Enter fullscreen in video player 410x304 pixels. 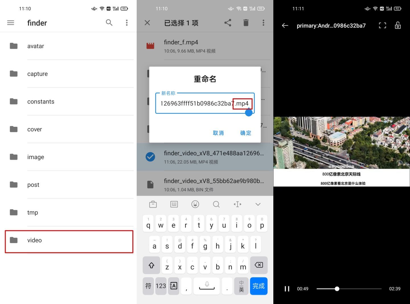[x=383, y=26]
